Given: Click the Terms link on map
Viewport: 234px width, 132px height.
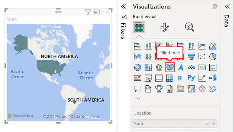Looking at the screenshot, I should tap(96, 116).
